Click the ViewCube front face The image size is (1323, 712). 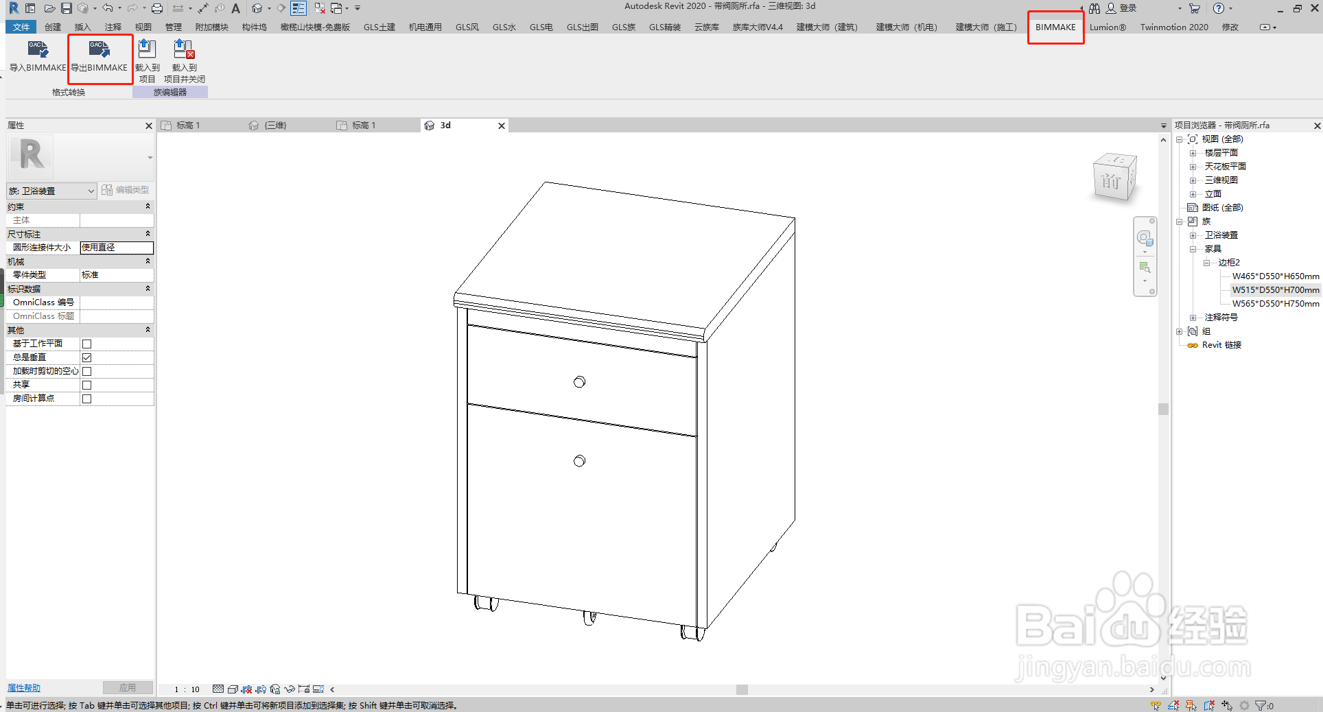(1110, 181)
